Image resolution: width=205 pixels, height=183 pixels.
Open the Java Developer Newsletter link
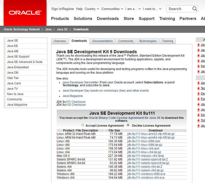tap(80, 82)
